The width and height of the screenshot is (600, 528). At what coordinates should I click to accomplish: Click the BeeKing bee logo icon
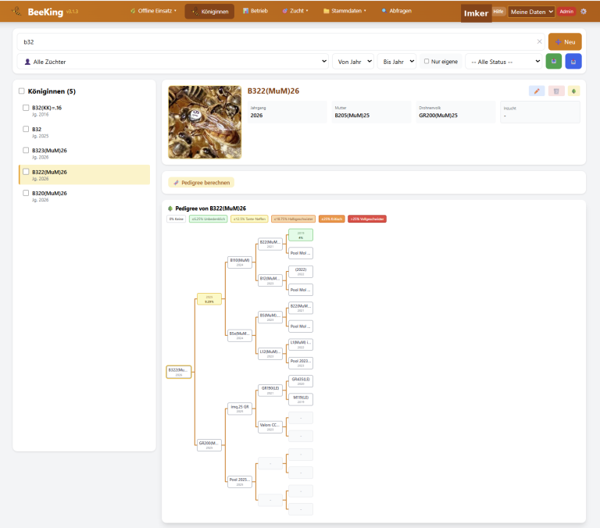17,11
